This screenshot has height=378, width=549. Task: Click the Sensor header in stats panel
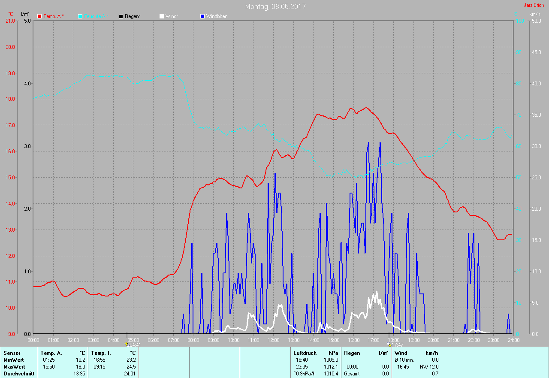pyautogui.click(x=12, y=353)
